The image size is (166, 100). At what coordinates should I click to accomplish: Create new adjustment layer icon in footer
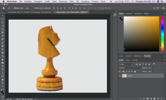151,98
